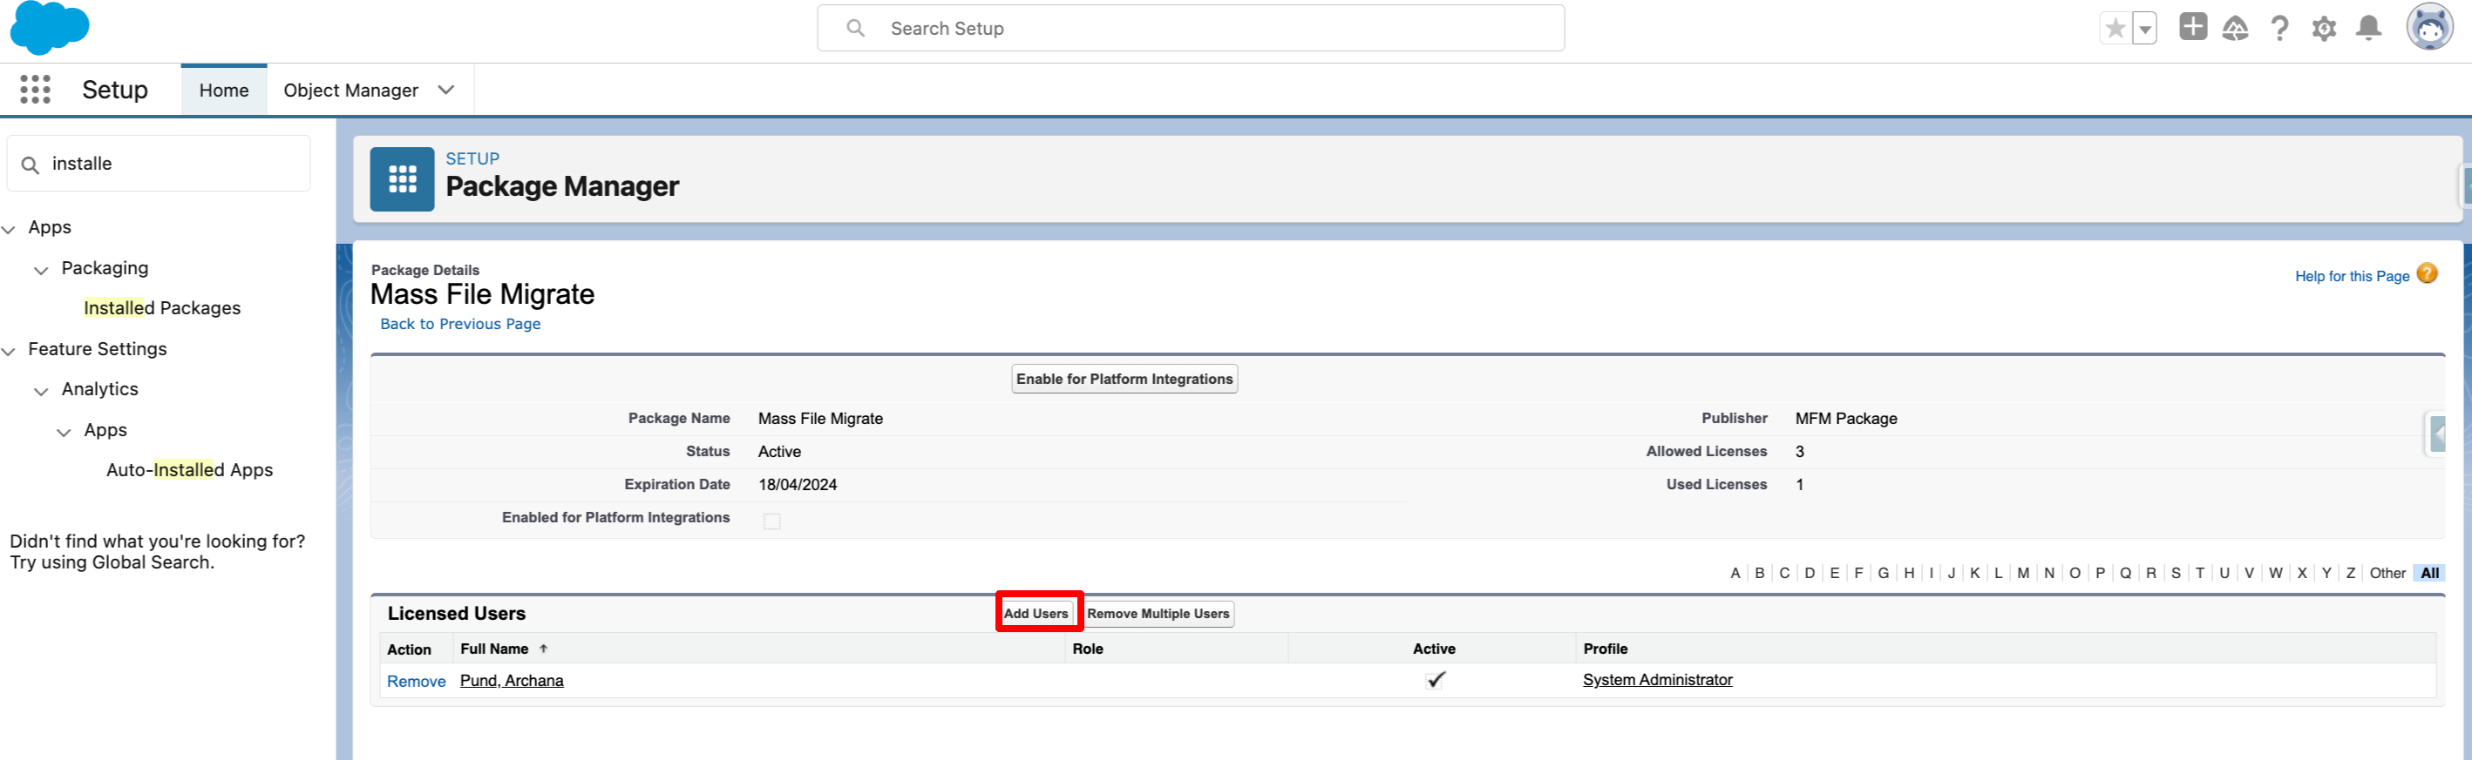Click the Global Actions plus icon
Viewport: 2472px width, 760px height.
pyautogui.click(x=2193, y=27)
